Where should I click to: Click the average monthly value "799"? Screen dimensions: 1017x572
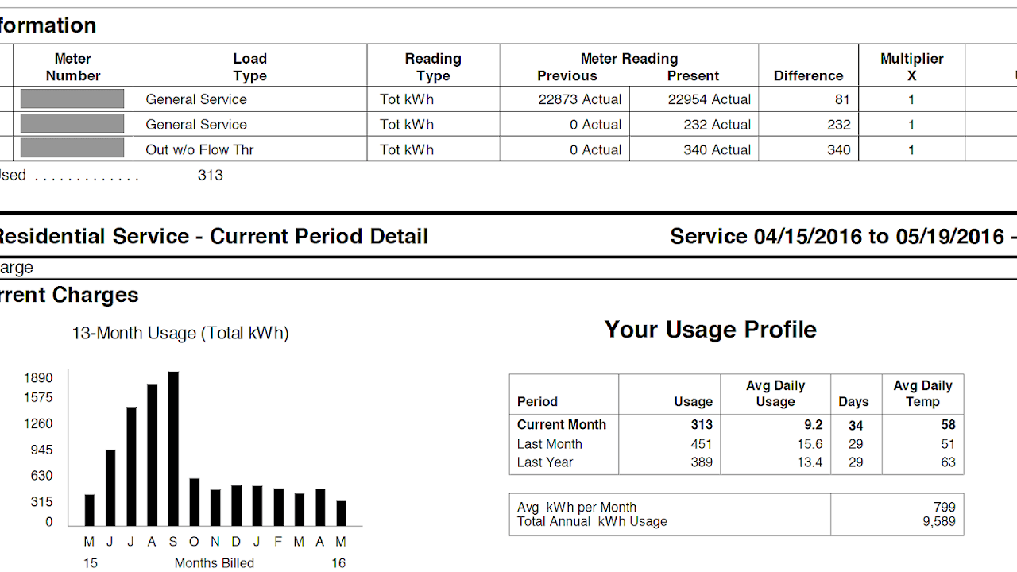pos(945,508)
